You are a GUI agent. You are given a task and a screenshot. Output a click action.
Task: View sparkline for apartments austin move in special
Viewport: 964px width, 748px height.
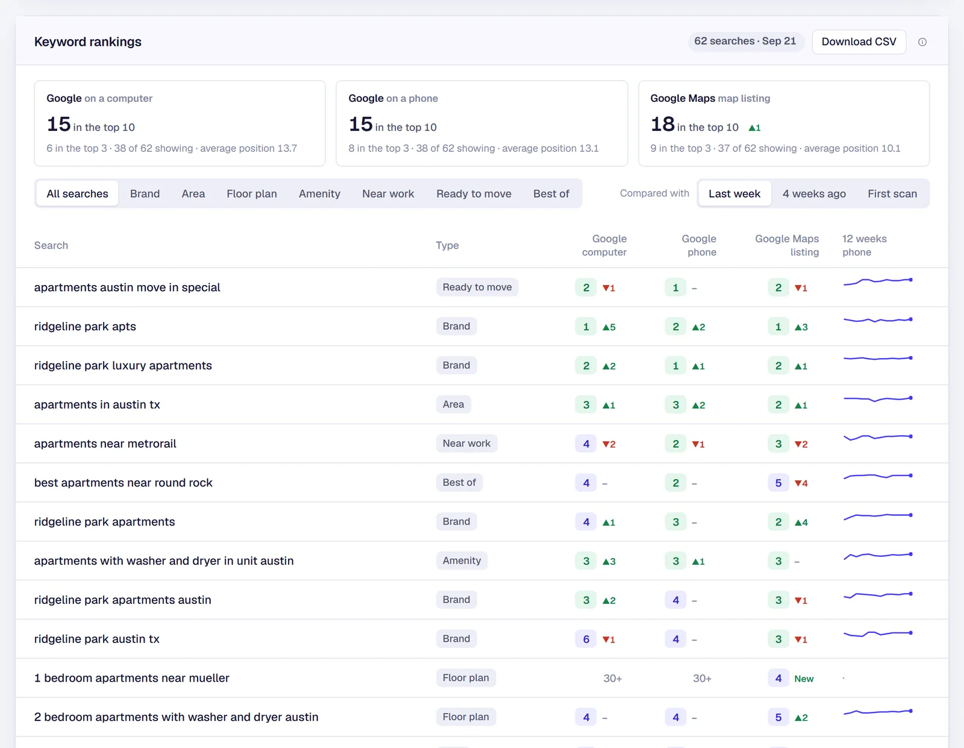(x=878, y=281)
